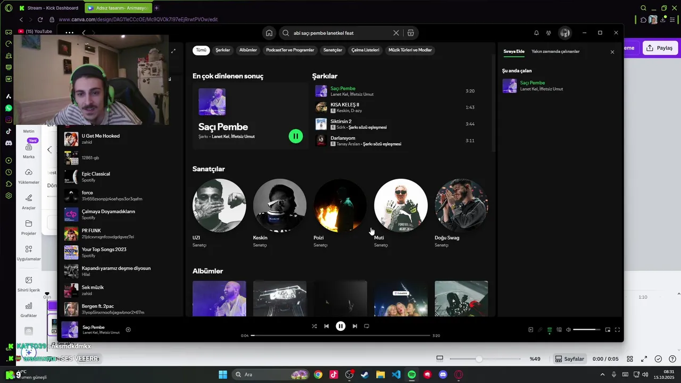
Task: Select the Tümü filter chip
Action: (x=201, y=50)
